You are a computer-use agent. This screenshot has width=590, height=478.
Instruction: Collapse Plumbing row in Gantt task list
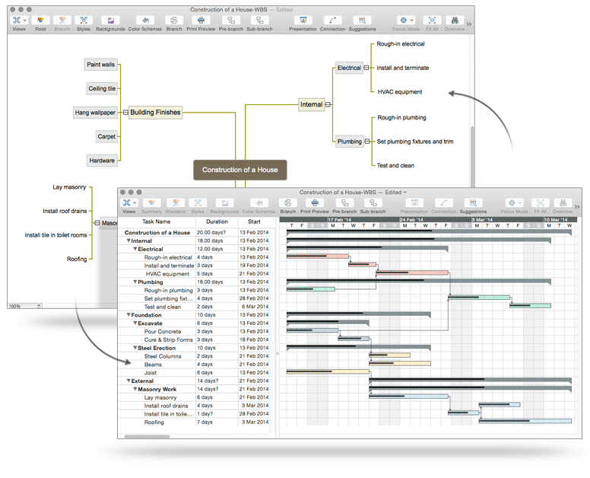135,282
